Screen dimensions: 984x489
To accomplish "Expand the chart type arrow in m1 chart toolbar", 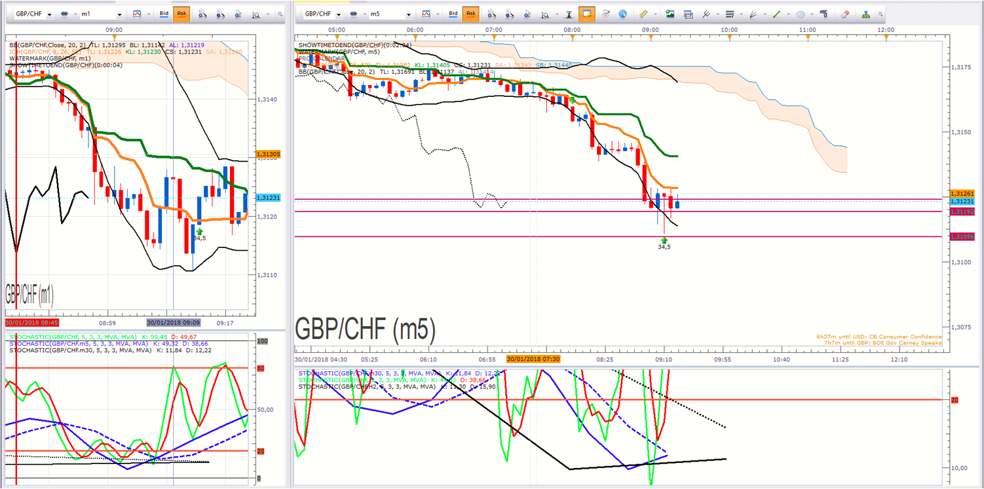I will click(147, 14).
